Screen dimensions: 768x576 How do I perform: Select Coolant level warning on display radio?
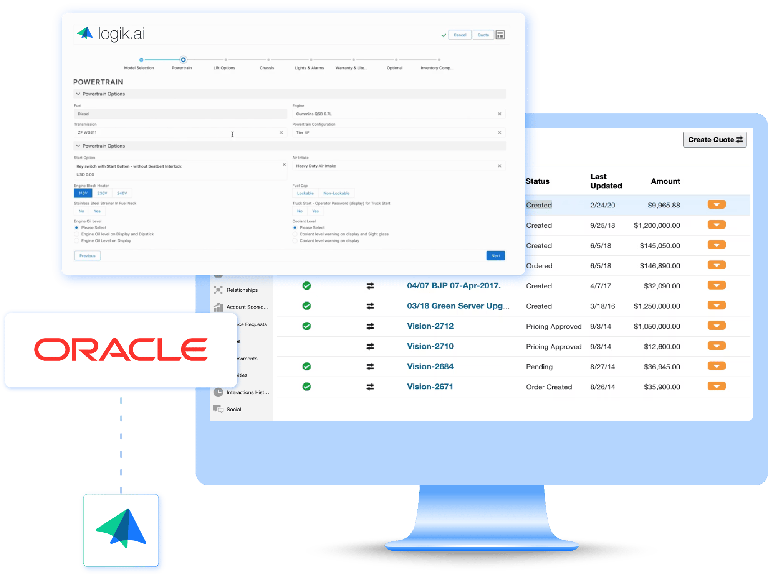(295, 241)
